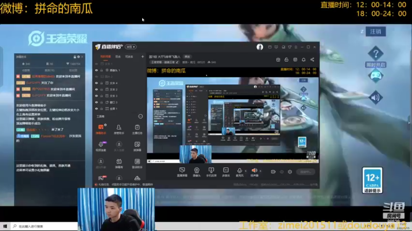Open the stream settings gear icon
The width and height of the screenshot is (412, 231).
(290, 172)
